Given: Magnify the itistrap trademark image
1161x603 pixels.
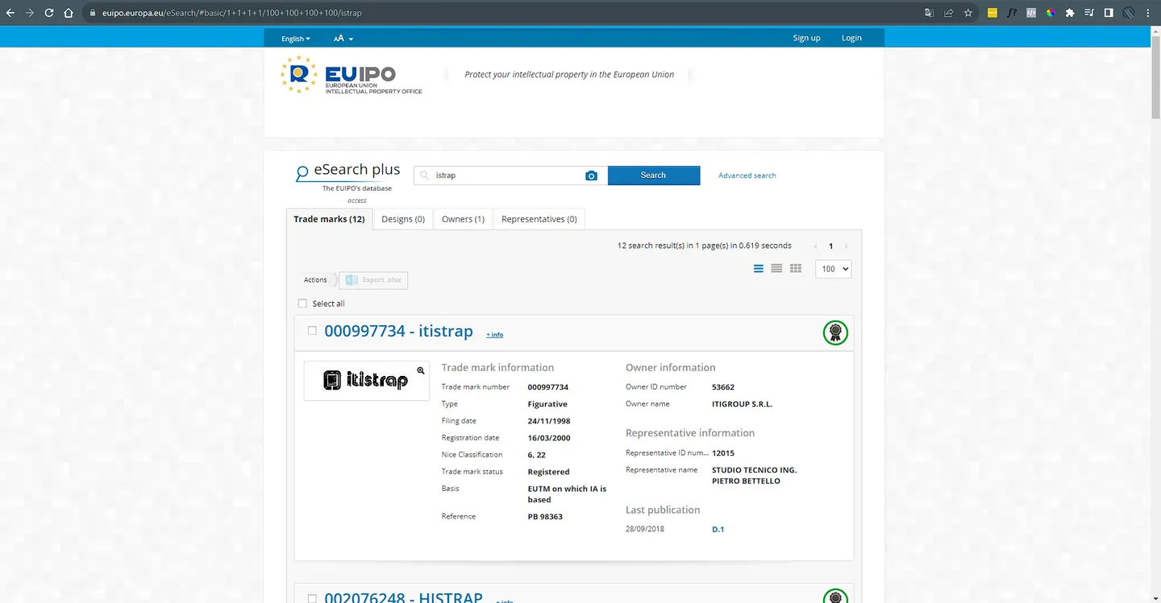Looking at the screenshot, I should point(421,370).
